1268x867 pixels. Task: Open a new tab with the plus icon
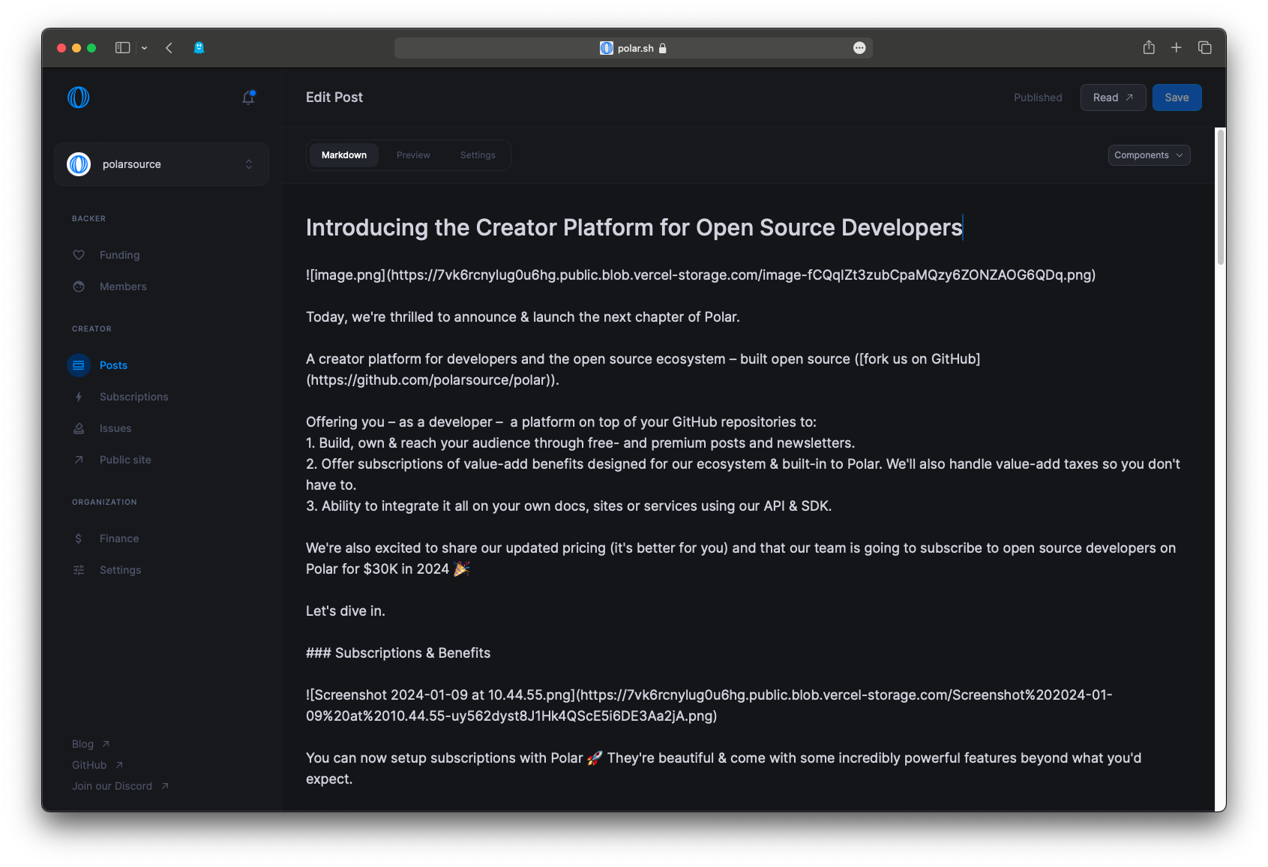coord(1177,47)
